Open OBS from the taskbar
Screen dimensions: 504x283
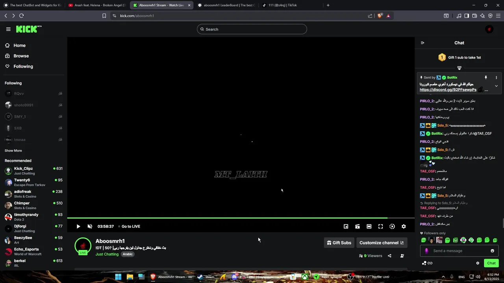coord(368,277)
